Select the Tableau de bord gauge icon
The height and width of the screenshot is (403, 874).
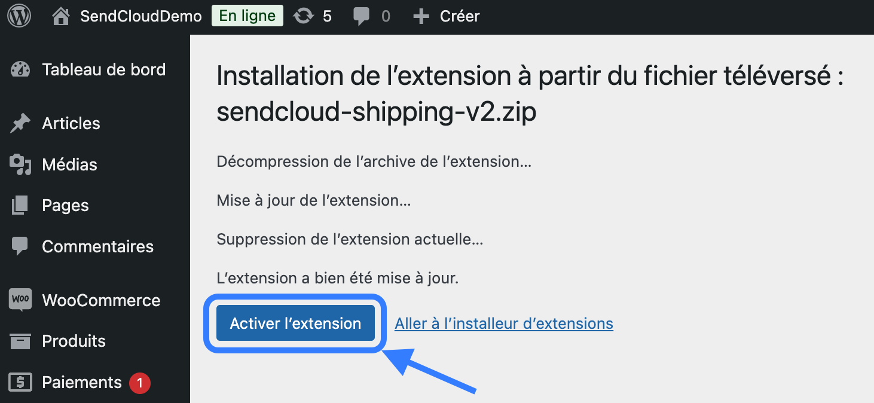(20, 69)
